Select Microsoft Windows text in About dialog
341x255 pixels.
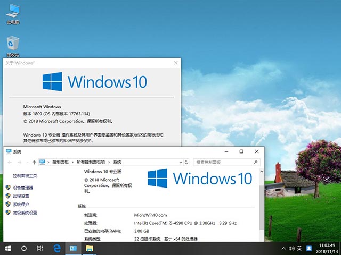pos(42,107)
